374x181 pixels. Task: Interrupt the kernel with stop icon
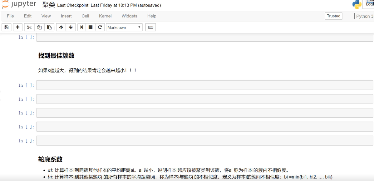(x=91, y=27)
